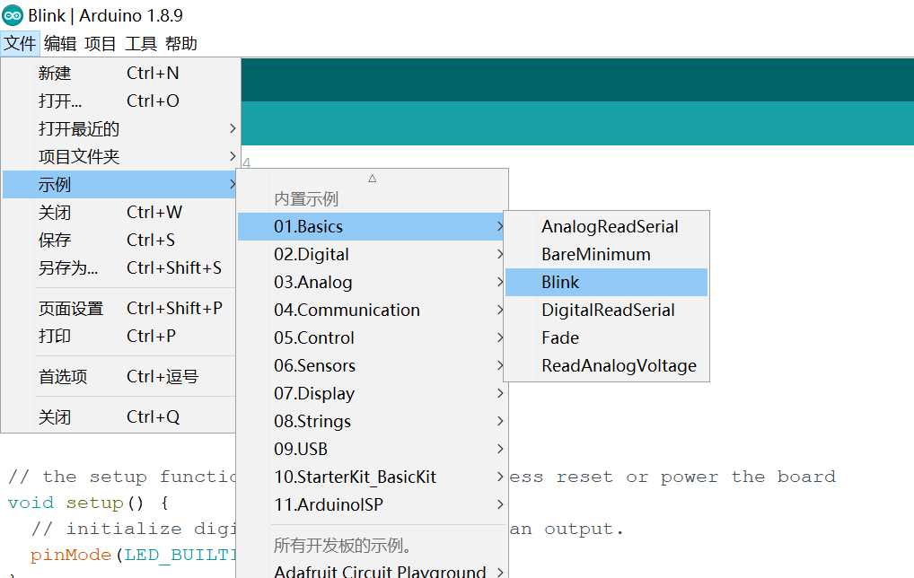This screenshot has width=914, height=578.
Task: Expand the 01.Basics examples submenu
Action: tap(372, 226)
